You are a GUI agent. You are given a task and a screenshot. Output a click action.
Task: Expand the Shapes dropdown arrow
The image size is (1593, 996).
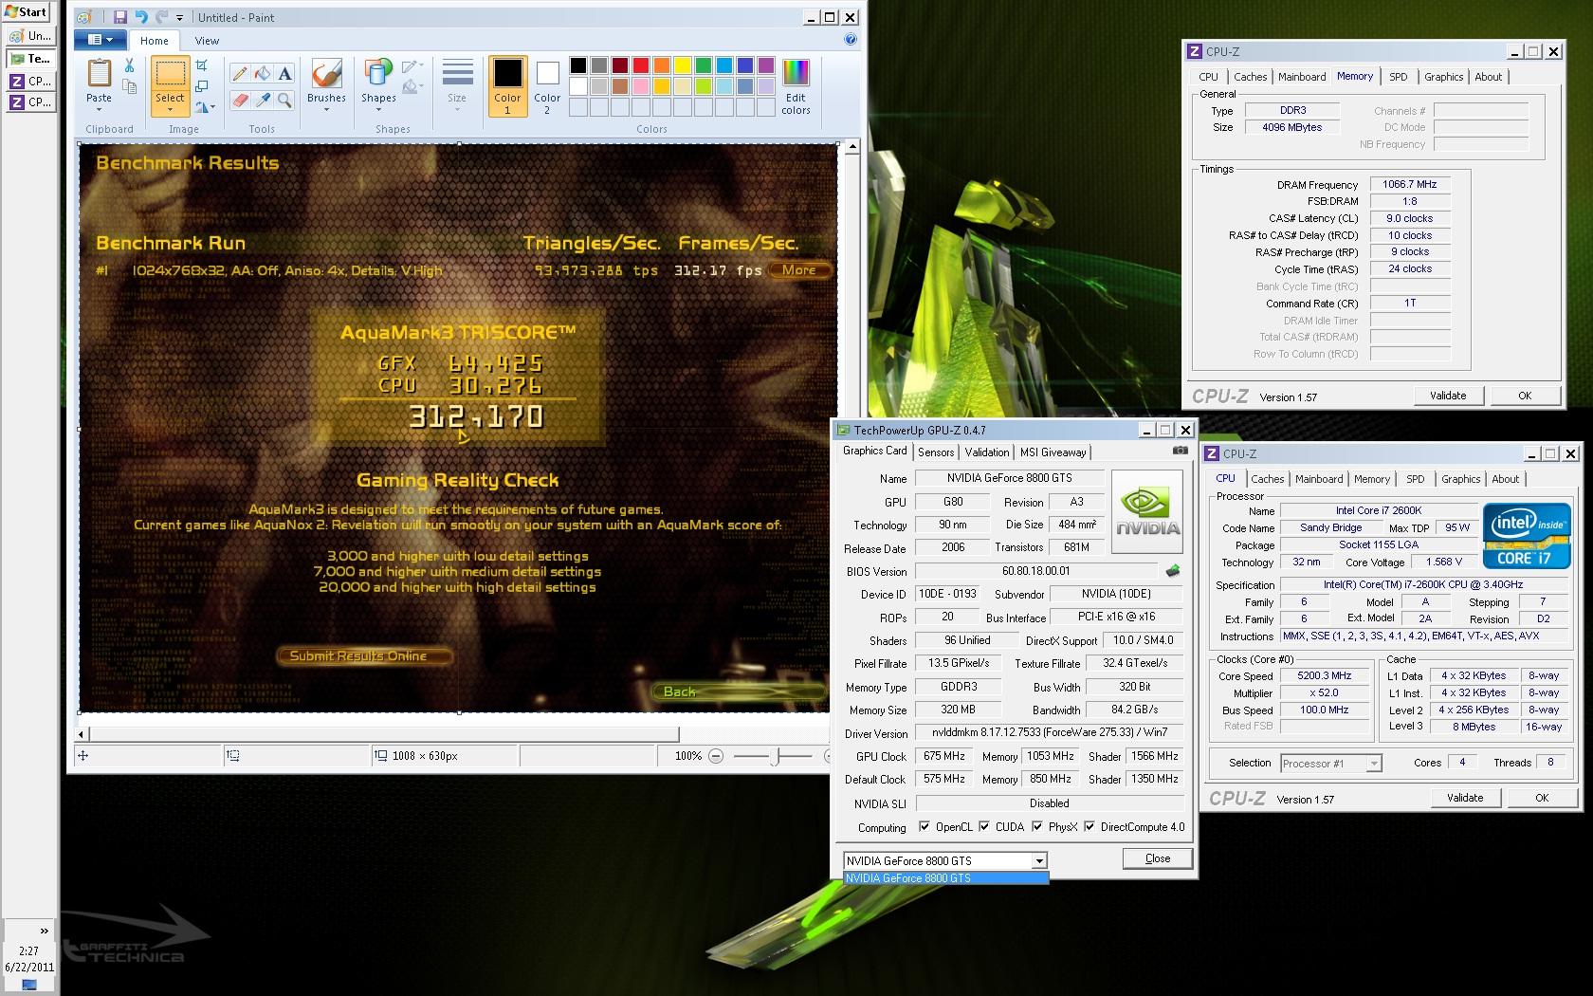[378, 109]
